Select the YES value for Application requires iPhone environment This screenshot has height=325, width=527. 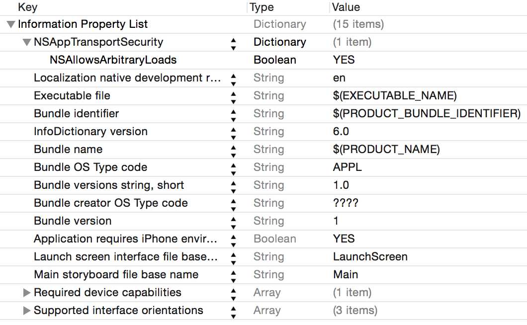[344, 239]
